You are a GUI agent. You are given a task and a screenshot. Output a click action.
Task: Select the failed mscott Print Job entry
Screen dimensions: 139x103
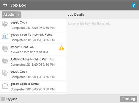33,50
